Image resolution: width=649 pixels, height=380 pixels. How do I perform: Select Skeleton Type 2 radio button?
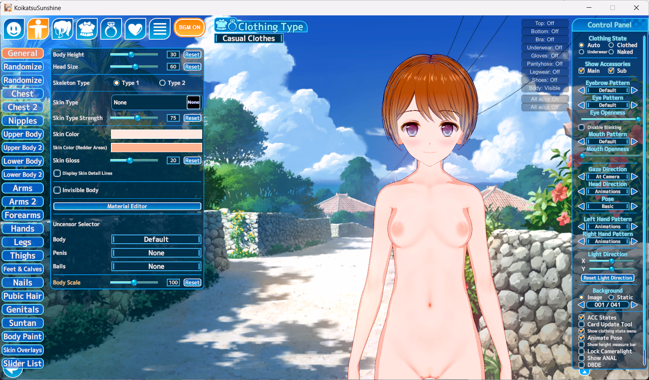162,83
